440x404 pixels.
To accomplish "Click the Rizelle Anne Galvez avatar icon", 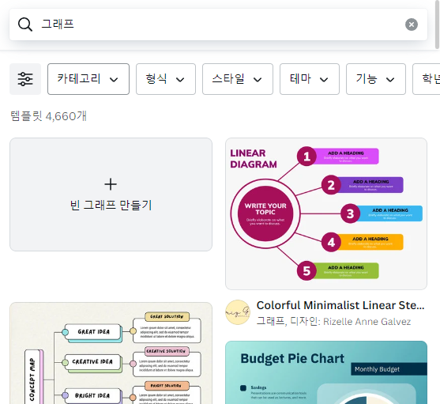I will pyautogui.click(x=238, y=312).
